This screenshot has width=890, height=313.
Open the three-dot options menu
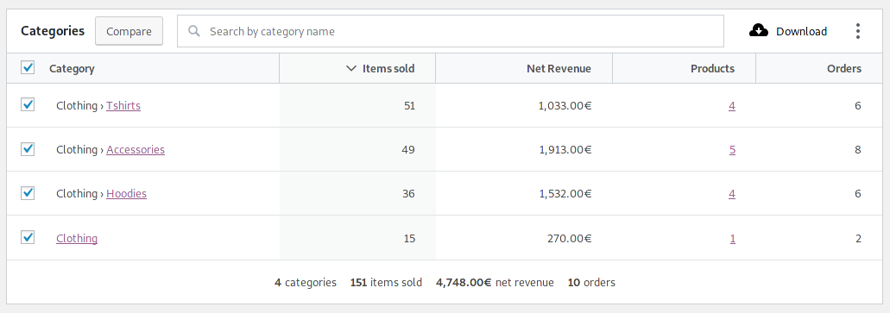pos(858,31)
